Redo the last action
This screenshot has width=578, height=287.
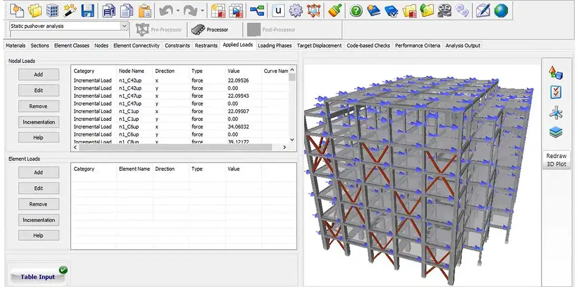(x=191, y=11)
